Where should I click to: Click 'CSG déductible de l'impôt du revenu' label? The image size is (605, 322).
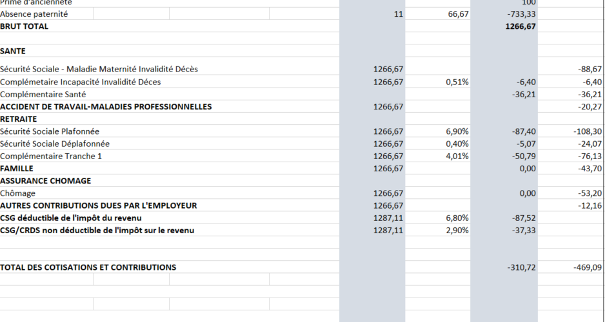coord(70,218)
